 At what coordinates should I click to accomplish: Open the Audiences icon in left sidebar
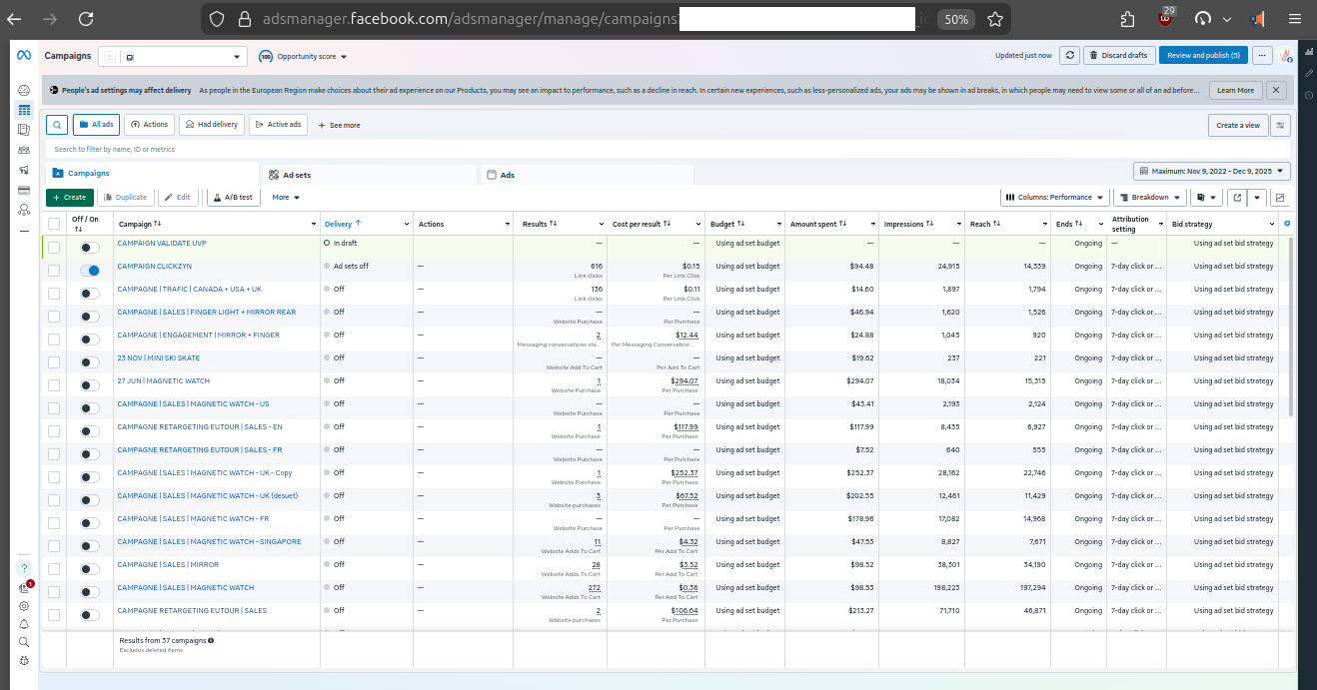tap(24, 150)
